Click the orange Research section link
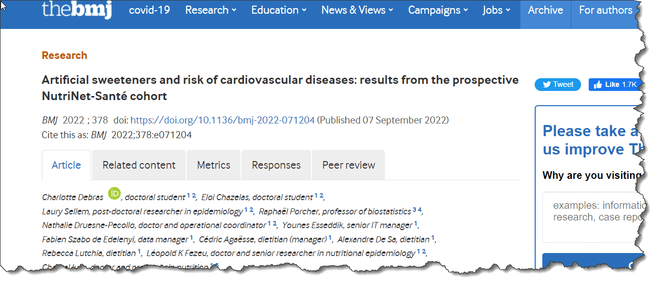The image size is (657, 284). point(64,55)
